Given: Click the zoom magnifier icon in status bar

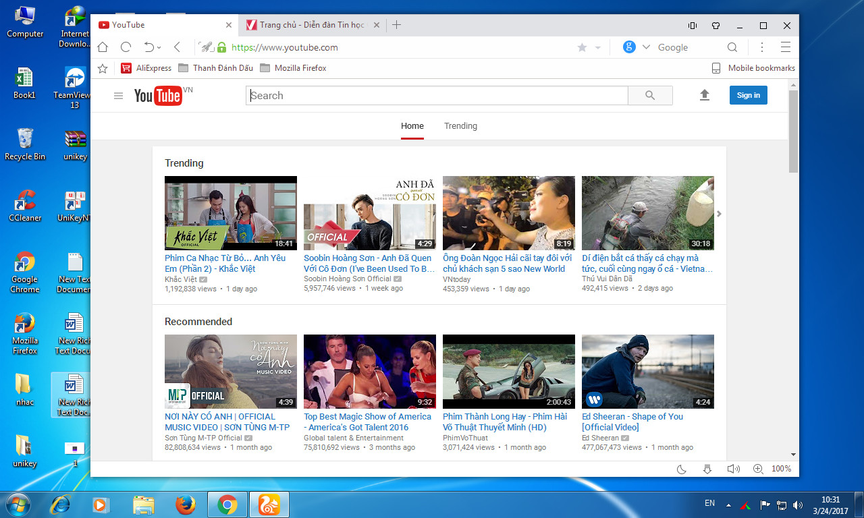Looking at the screenshot, I should click(x=758, y=469).
